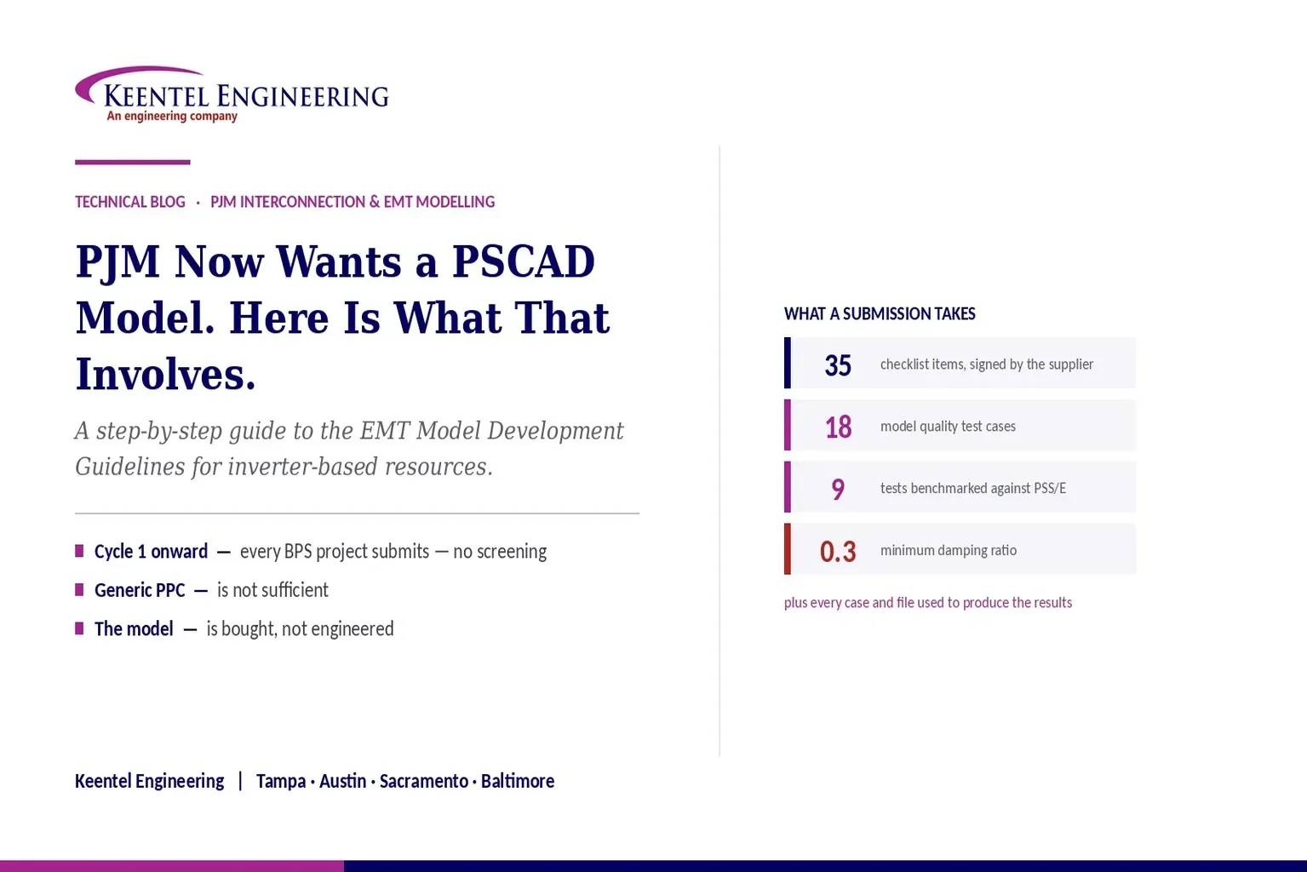This screenshot has width=1307, height=872.
Task: Click the number 18 stat
Action: click(838, 427)
